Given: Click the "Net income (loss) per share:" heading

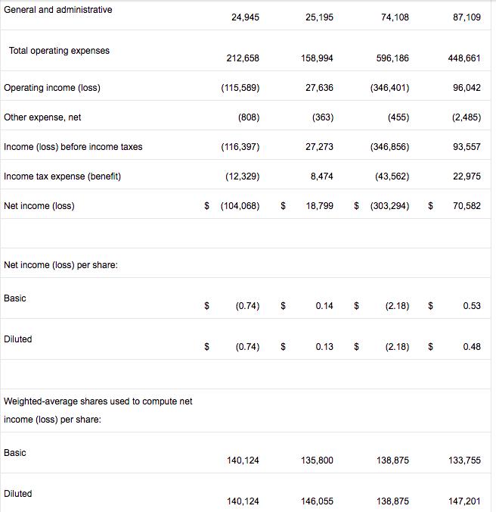Looking at the screenshot, I should (60, 265).
